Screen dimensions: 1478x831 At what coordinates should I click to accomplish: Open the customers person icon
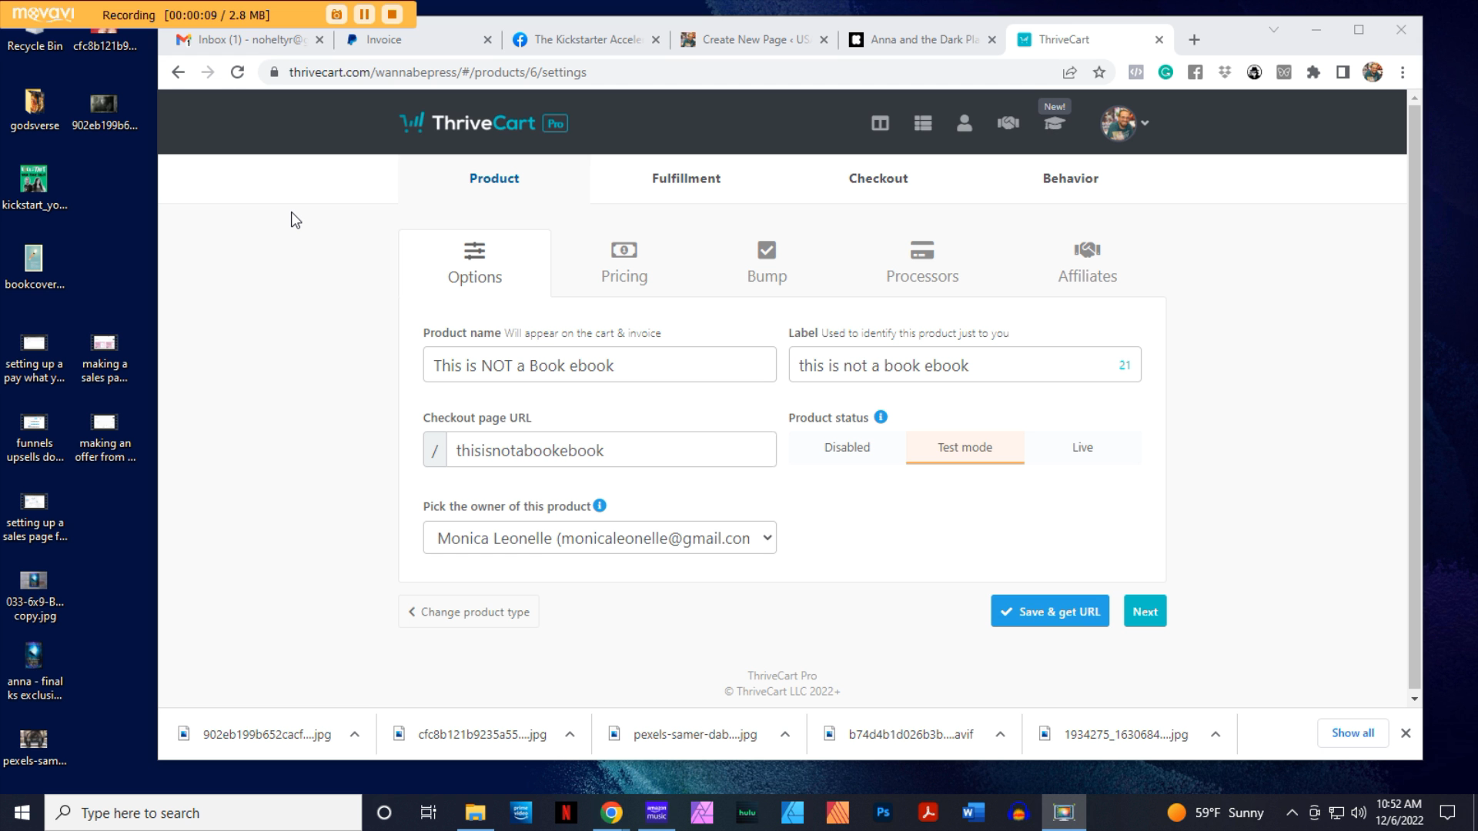965,122
